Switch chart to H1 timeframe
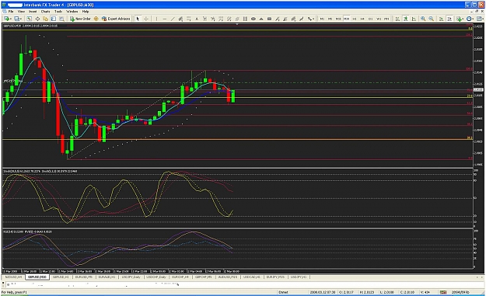Image resolution: width=486 pixels, height=296 pixels. 355,19
